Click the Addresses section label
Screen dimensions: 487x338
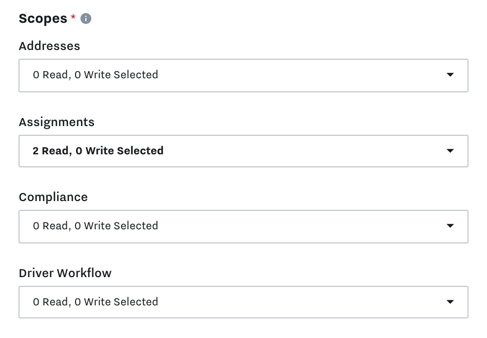coord(49,46)
